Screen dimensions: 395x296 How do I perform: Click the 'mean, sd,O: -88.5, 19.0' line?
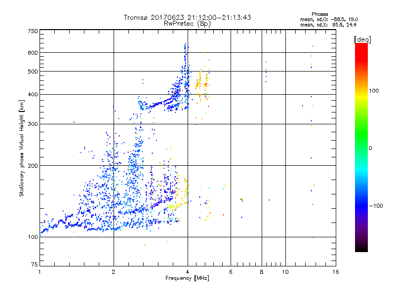point(329,19)
